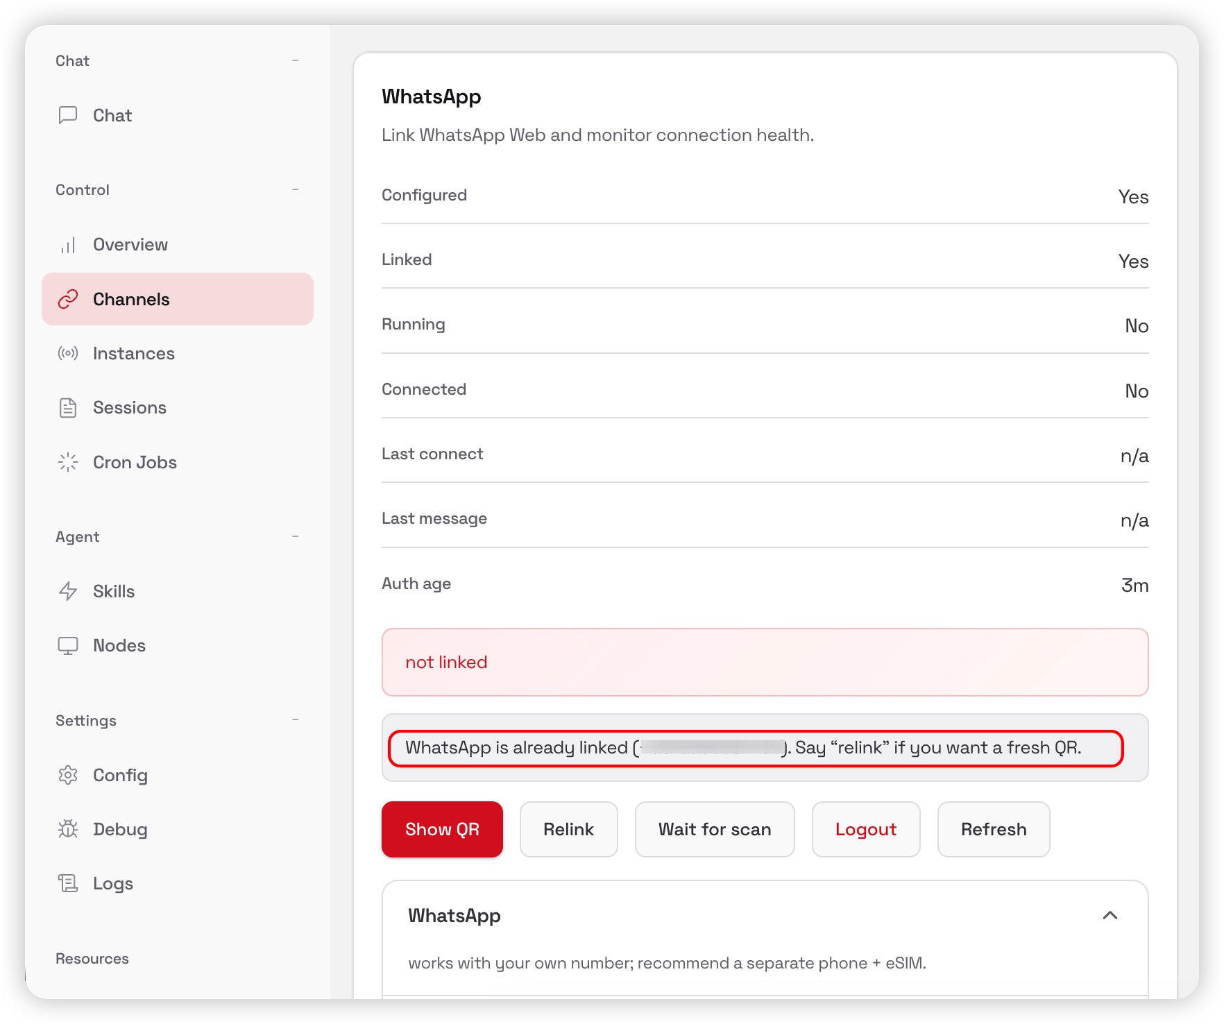Viewport: 1224px width, 1024px height.
Task: Click the Resources section heading
Action: pos(92,959)
